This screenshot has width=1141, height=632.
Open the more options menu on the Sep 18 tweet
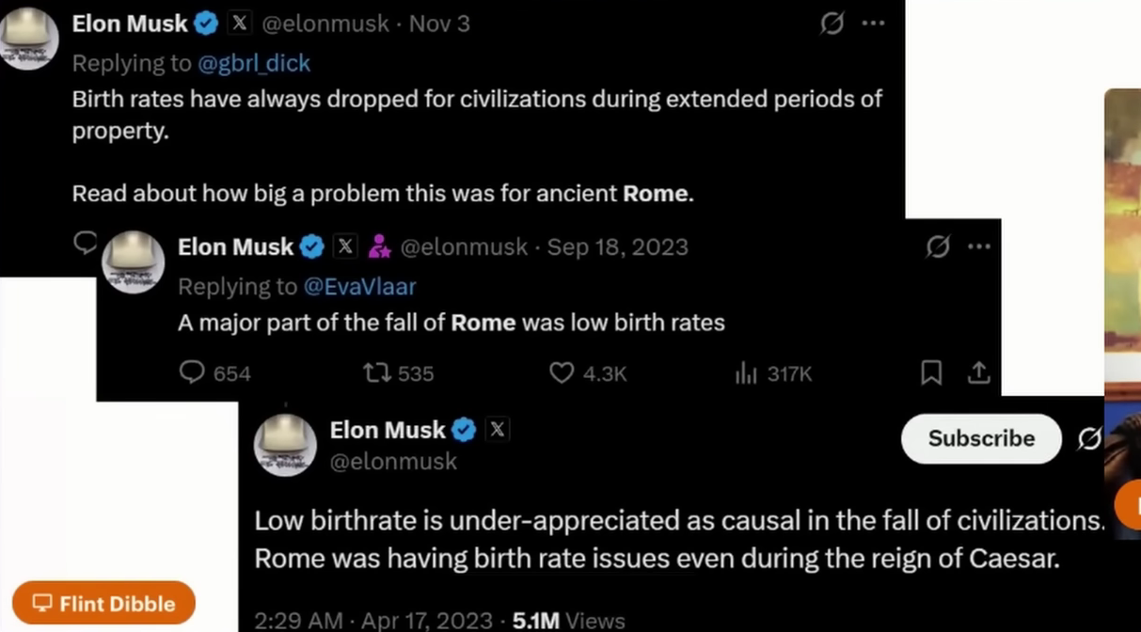979,246
